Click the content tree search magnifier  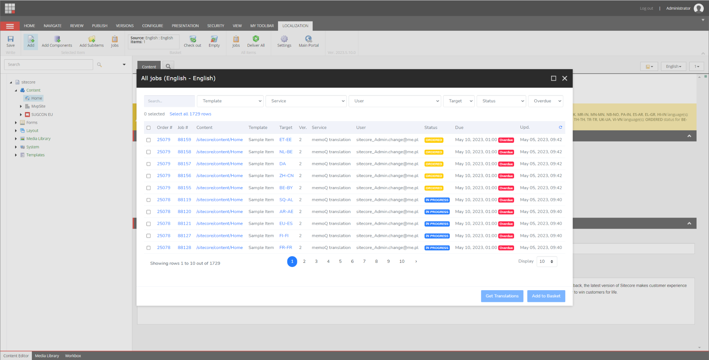click(99, 65)
